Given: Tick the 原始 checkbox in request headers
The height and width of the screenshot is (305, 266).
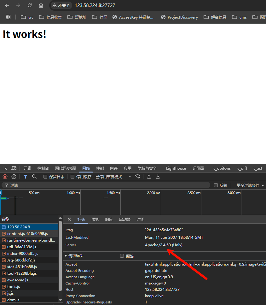Looking at the screenshot, I should click(x=122, y=256).
